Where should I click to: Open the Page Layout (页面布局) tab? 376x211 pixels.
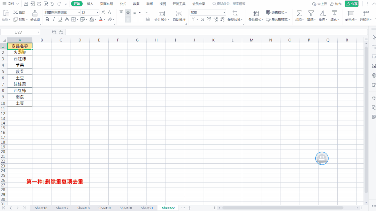(x=107, y=4)
